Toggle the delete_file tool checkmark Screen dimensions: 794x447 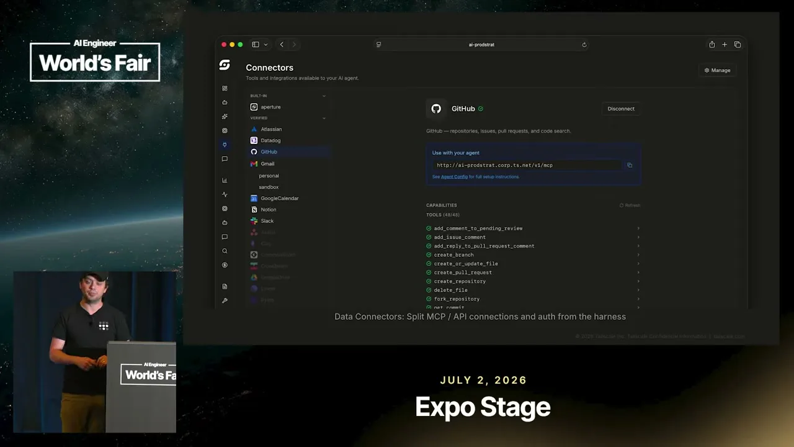point(429,290)
